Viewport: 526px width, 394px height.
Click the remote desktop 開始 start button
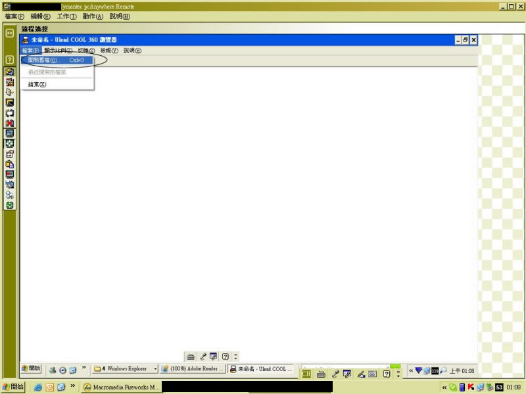31,368
